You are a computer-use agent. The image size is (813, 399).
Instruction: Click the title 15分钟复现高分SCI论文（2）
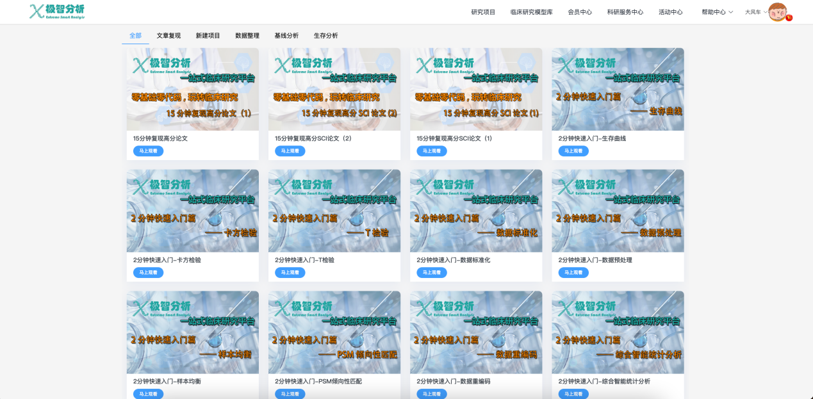coord(313,138)
